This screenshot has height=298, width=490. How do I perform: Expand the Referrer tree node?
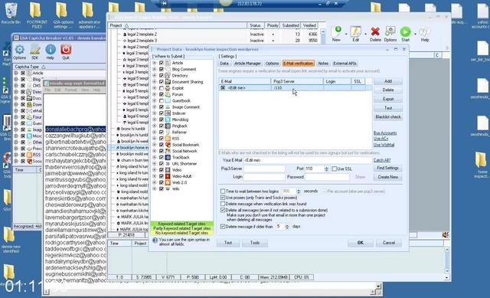tap(155, 133)
